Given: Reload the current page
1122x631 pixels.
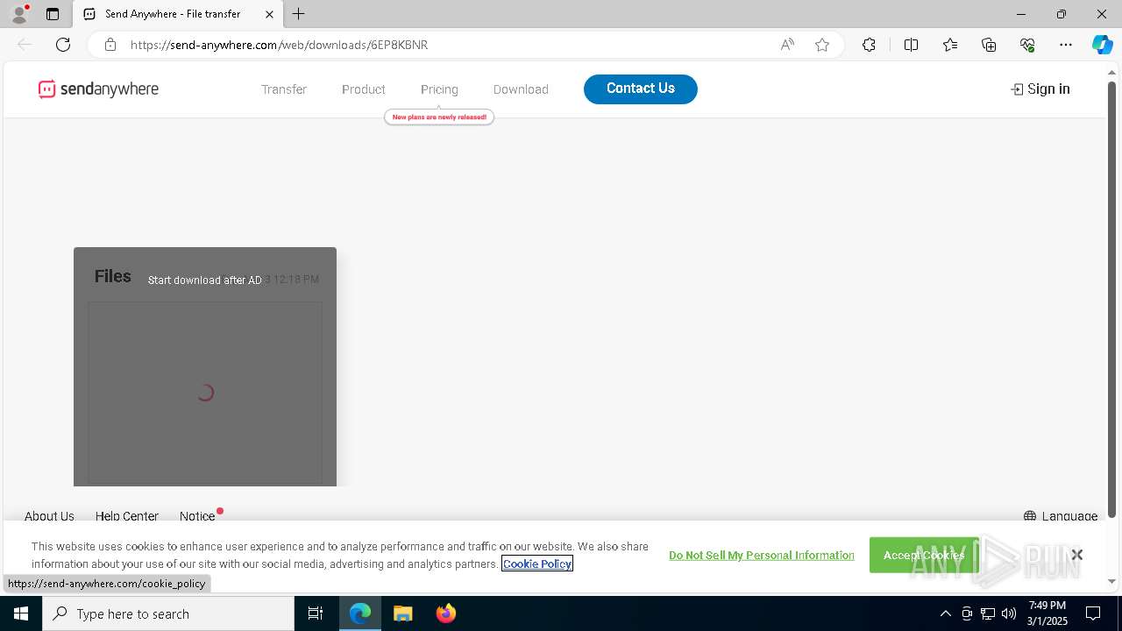Looking at the screenshot, I should click(63, 45).
